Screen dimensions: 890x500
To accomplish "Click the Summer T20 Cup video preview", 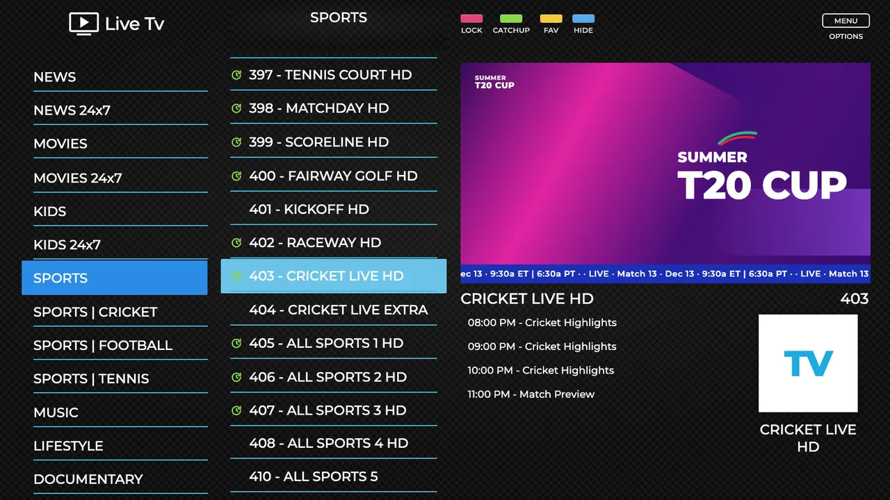I will [665, 173].
